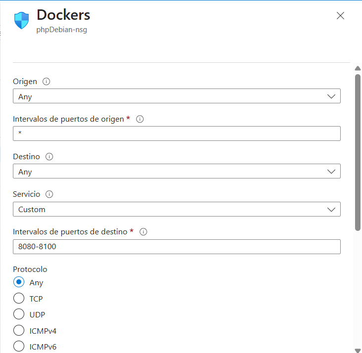The image size is (362, 353).
Task: Click info icon beside Intervalos de puertos de destino
Action: coord(144,232)
